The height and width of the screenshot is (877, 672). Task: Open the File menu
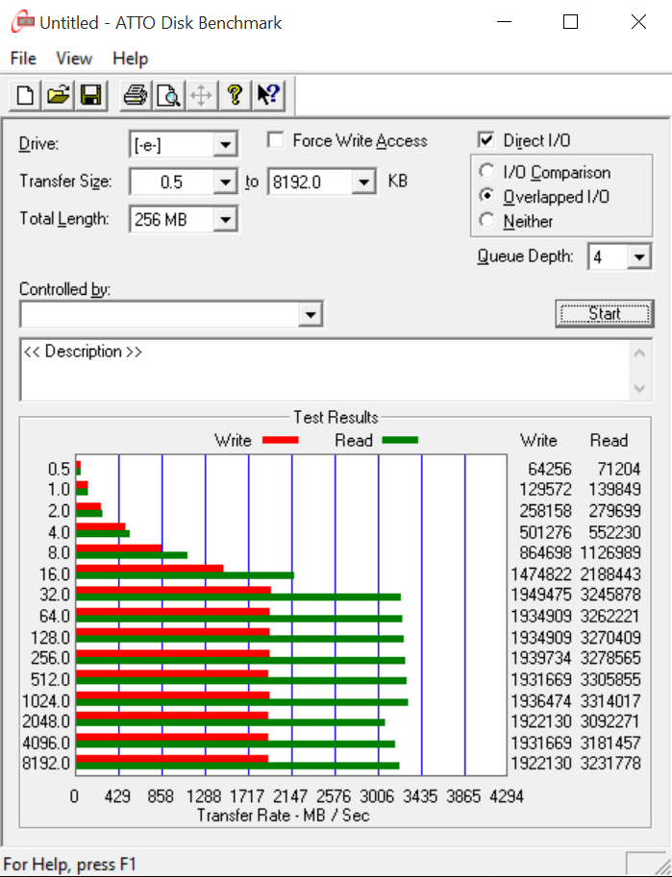tap(23, 59)
